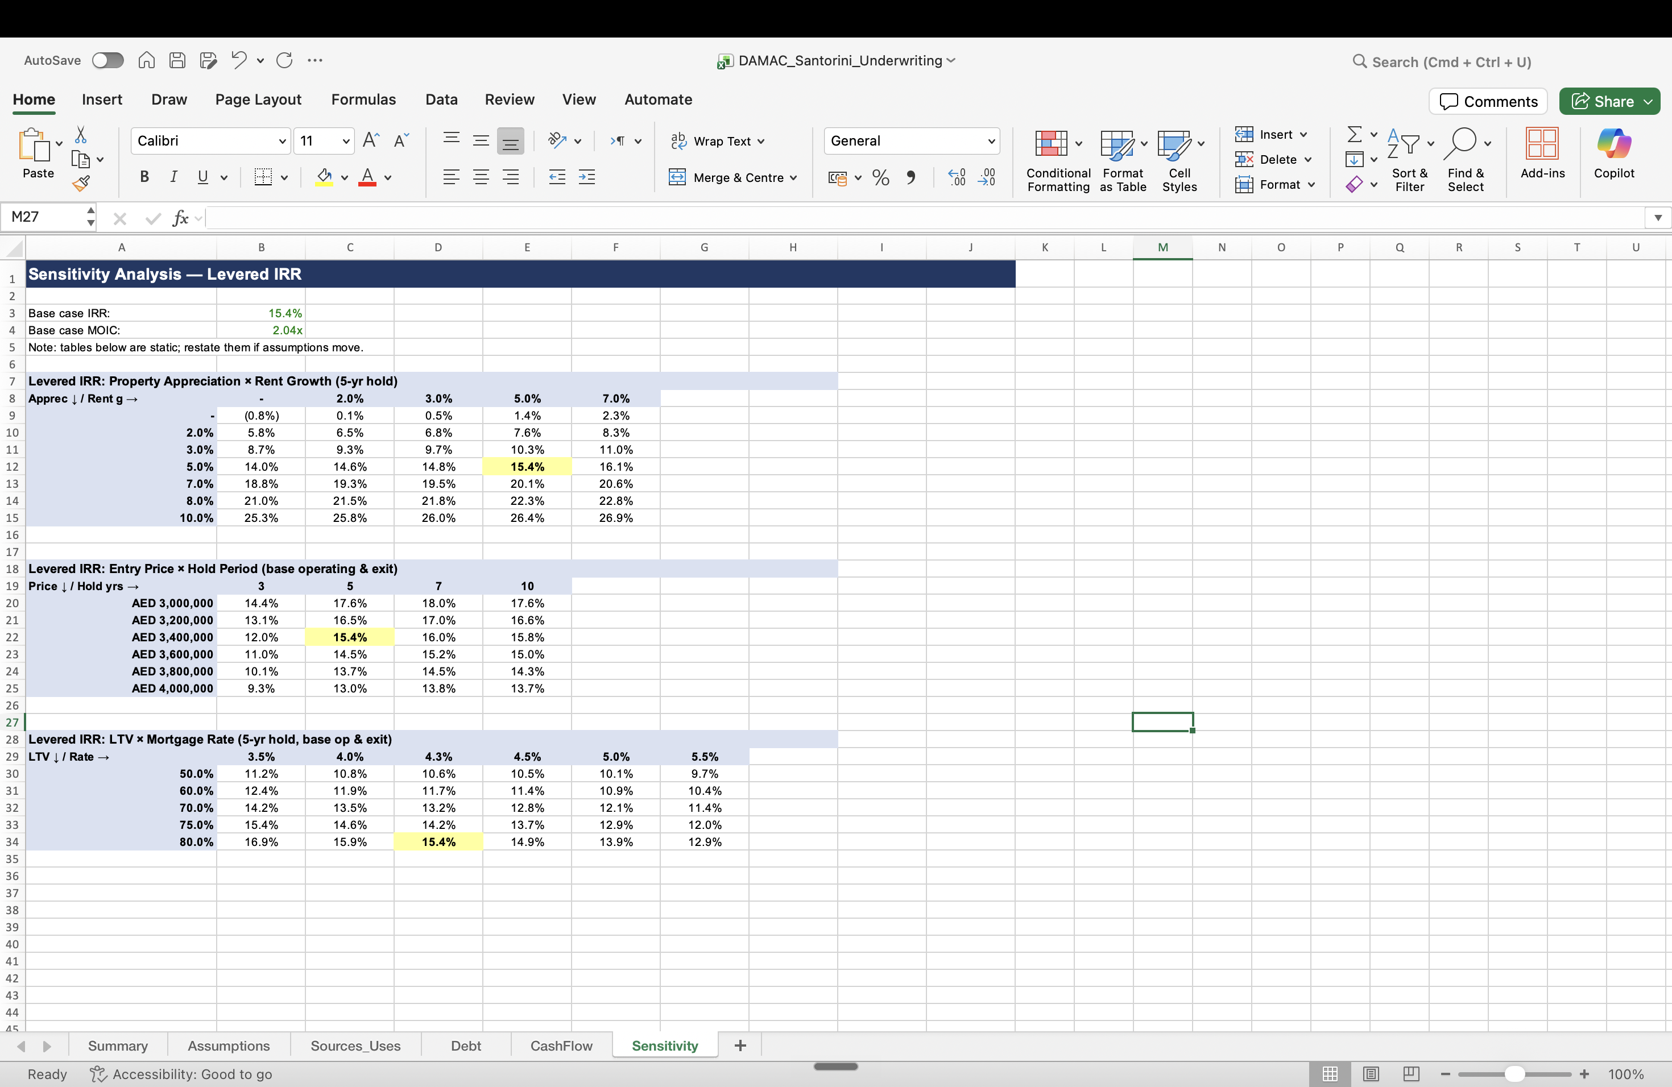Toggle the AutoSave switch

[x=107, y=60]
